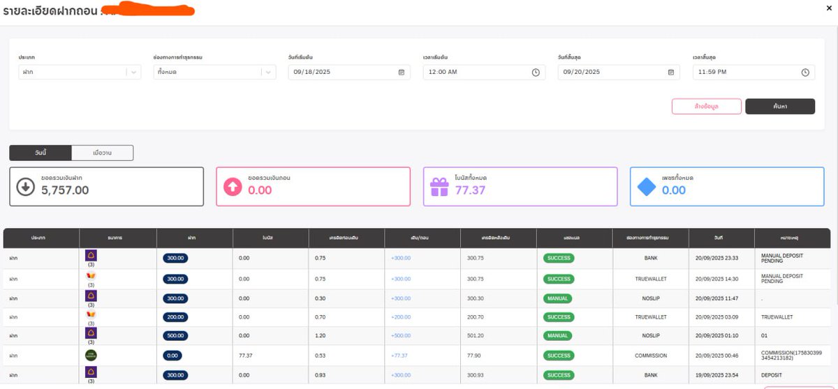Viewport: 838px width, 389px height.
Task: Click the end date field 09/20/2025
Action: coord(619,72)
